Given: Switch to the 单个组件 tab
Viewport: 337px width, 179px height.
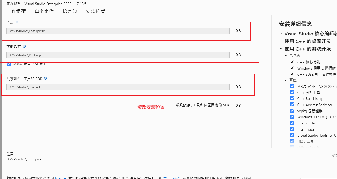Looking at the screenshot, I should pos(44,11).
